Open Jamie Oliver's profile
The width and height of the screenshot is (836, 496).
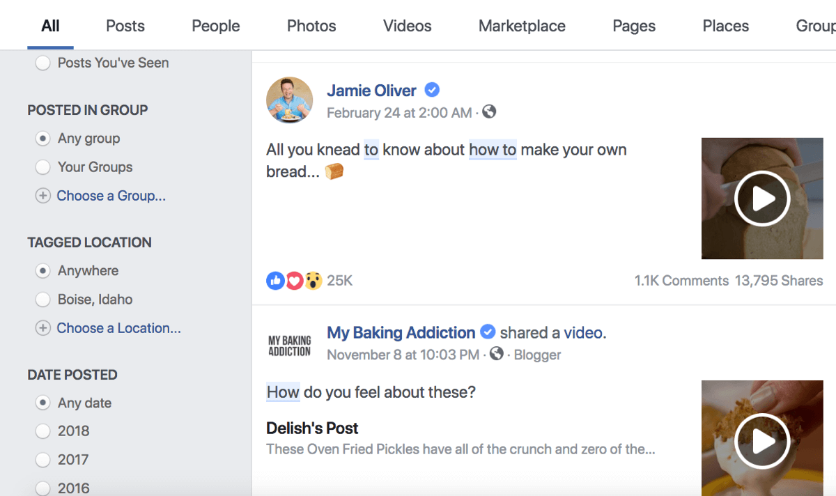tap(371, 90)
